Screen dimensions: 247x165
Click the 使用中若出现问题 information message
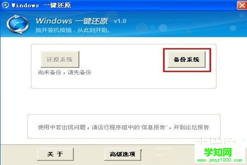point(123,127)
